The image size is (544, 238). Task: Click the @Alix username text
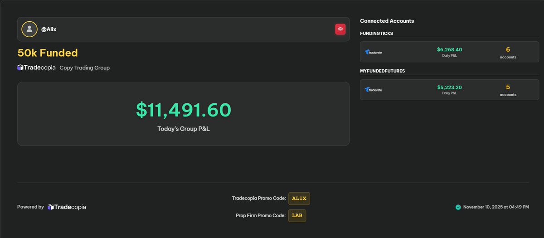click(x=49, y=29)
